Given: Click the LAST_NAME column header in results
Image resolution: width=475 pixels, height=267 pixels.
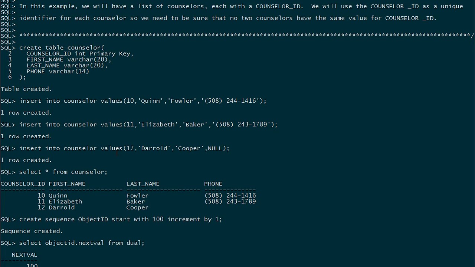Looking at the screenshot, I should 143,184.
